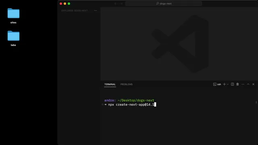Split the terminal pane
The image size is (258, 145).
(x=232, y=84)
